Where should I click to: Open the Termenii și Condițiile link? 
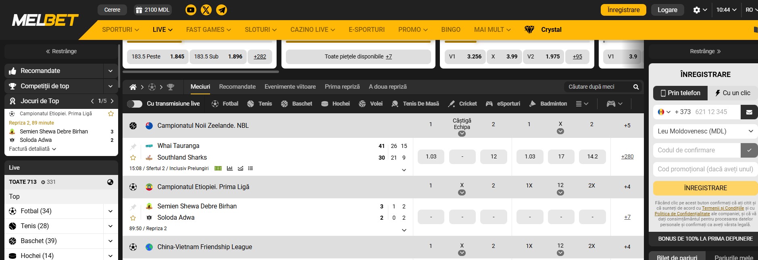click(723, 208)
